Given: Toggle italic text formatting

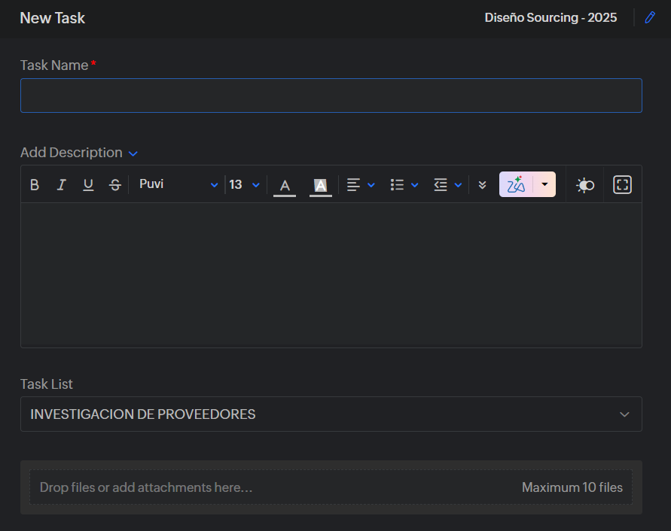Looking at the screenshot, I should (x=62, y=185).
